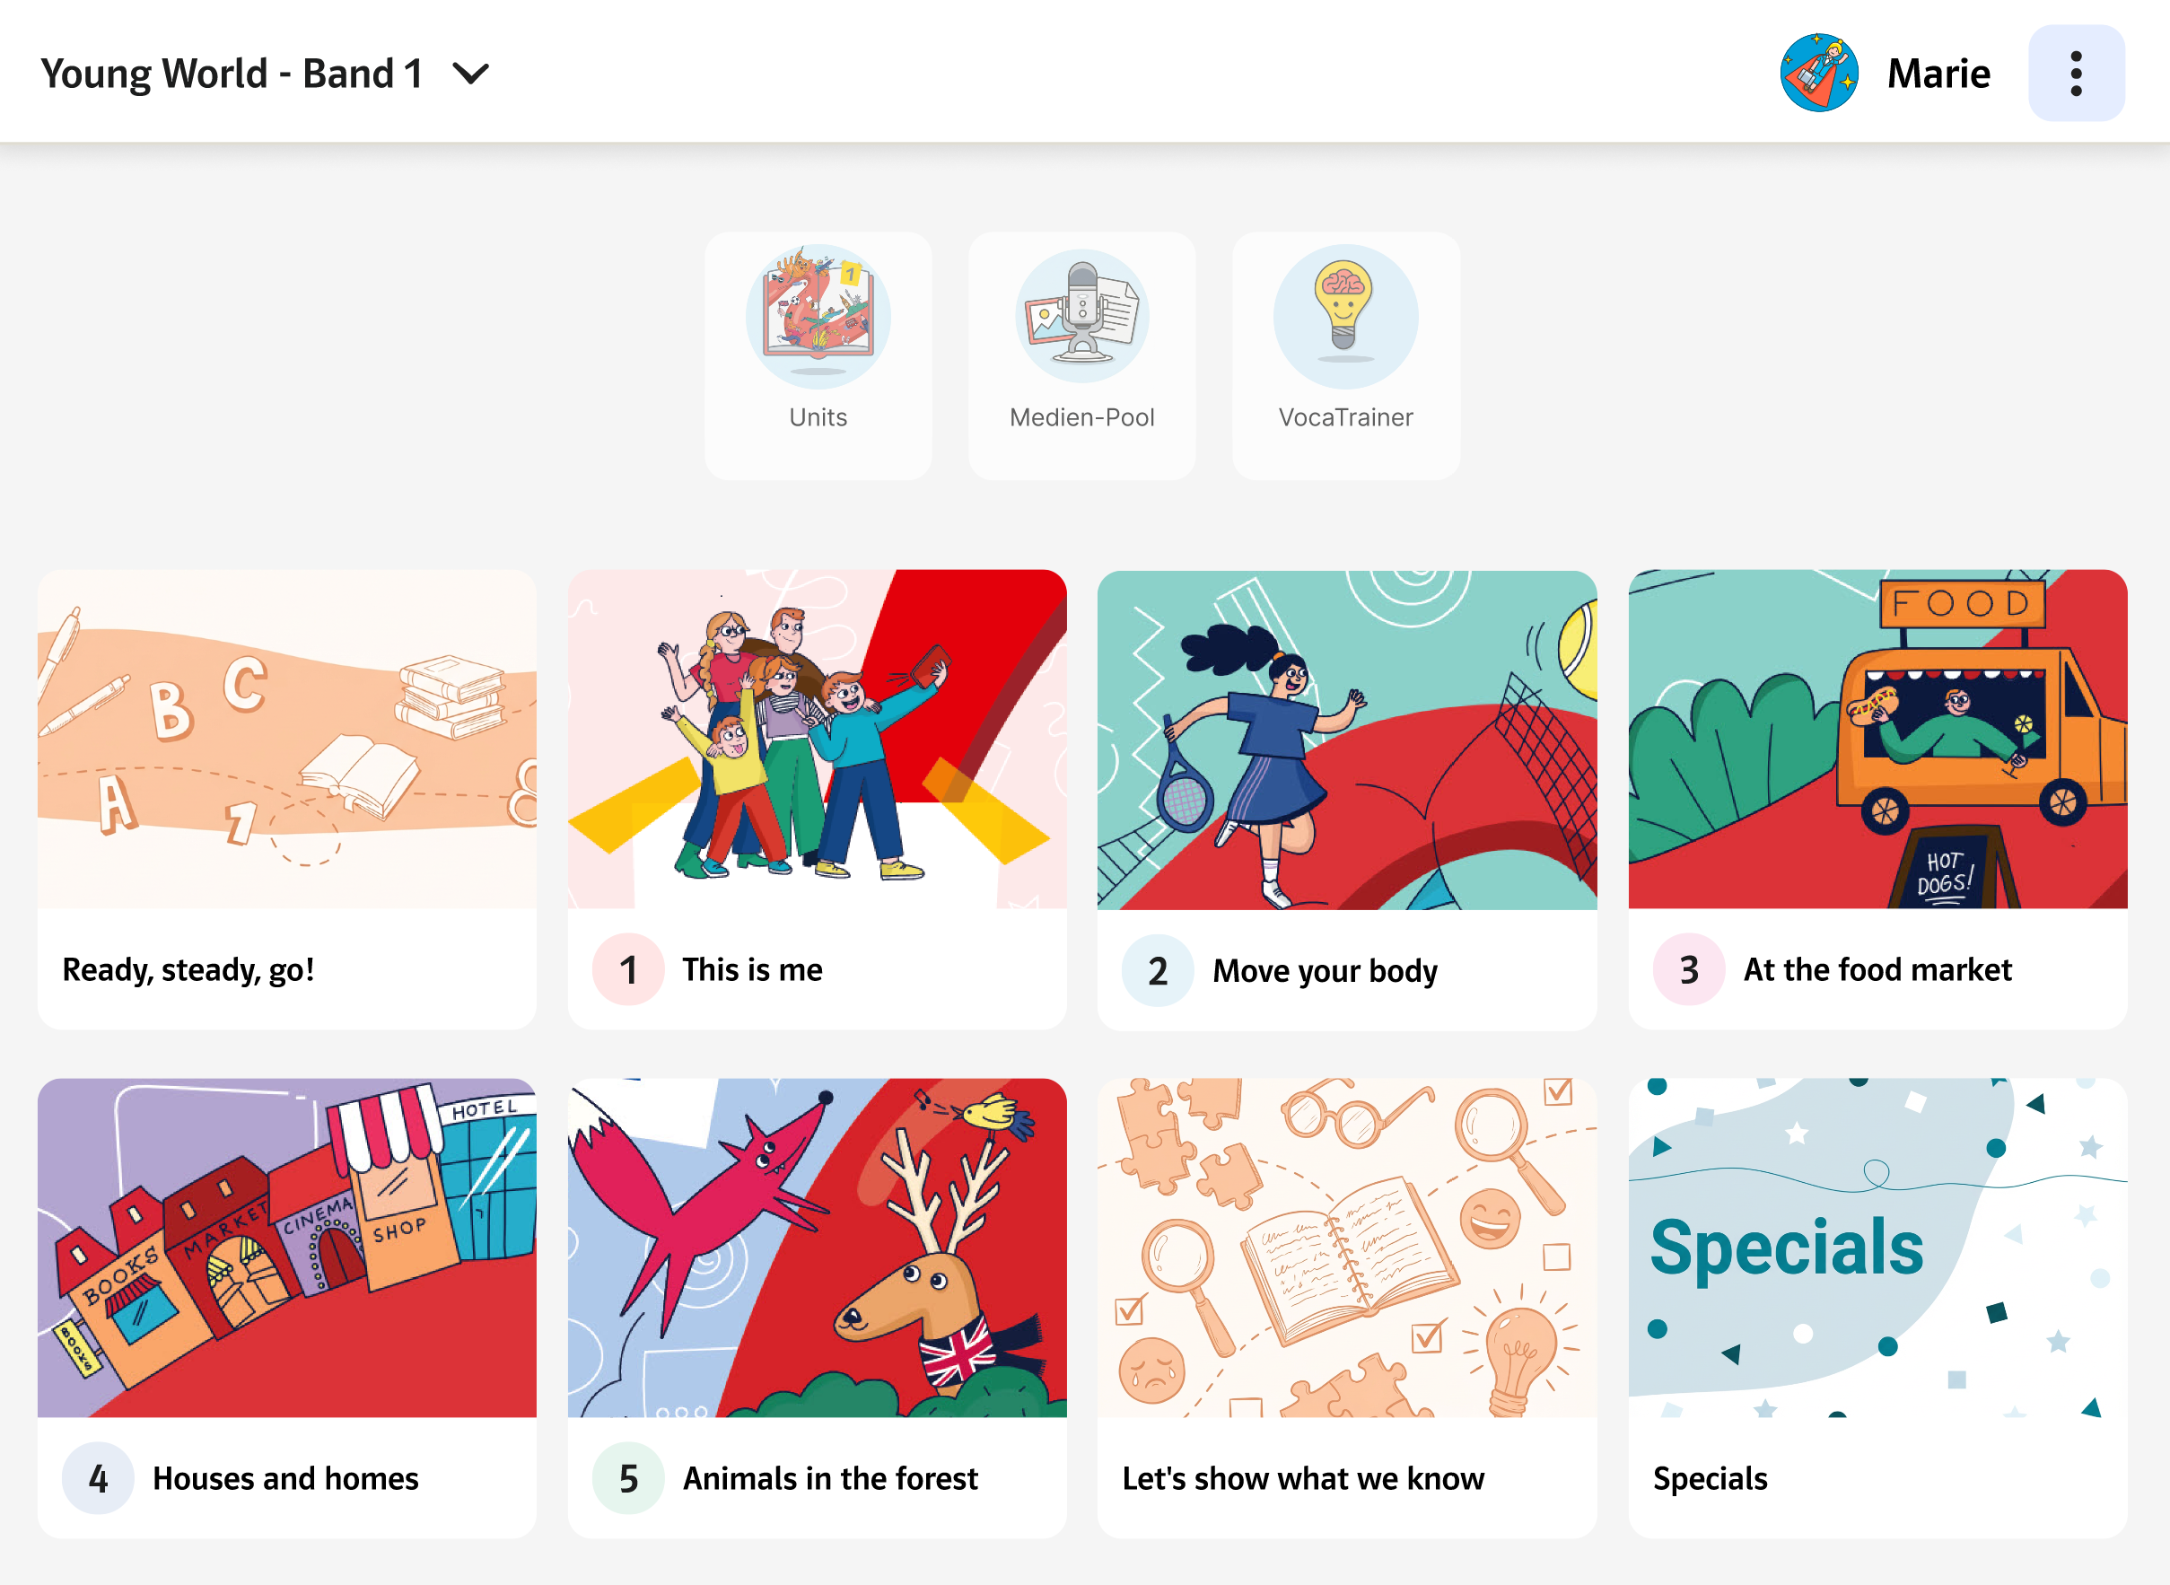Open Houses and homes illustration
The height and width of the screenshot is (1585, 2170).
point(287,1248)
